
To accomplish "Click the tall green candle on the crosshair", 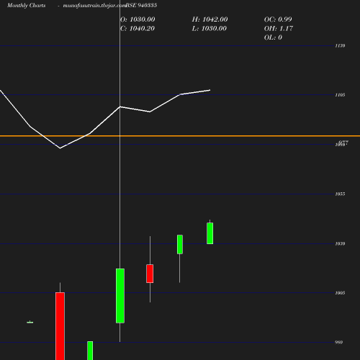I will coord(120,296).
